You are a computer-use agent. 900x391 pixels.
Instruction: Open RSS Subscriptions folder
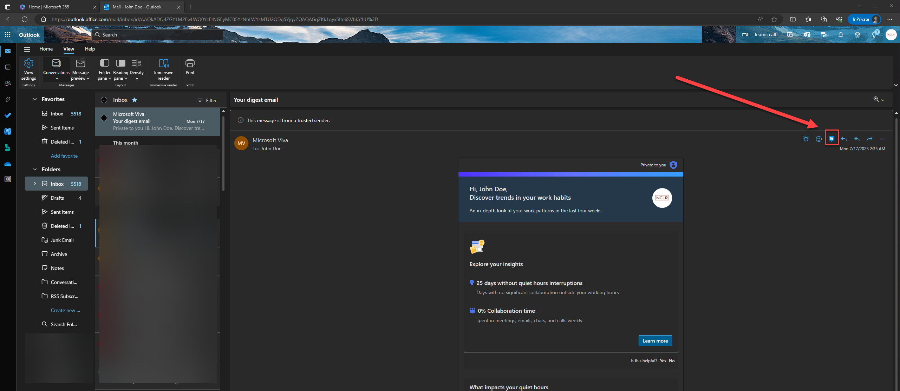(x=56, y=296)
